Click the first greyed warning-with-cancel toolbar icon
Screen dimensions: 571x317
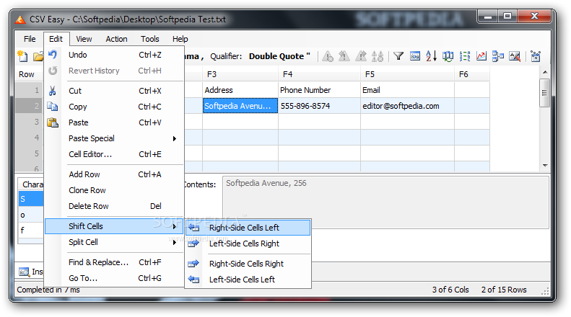pos(328,56)
